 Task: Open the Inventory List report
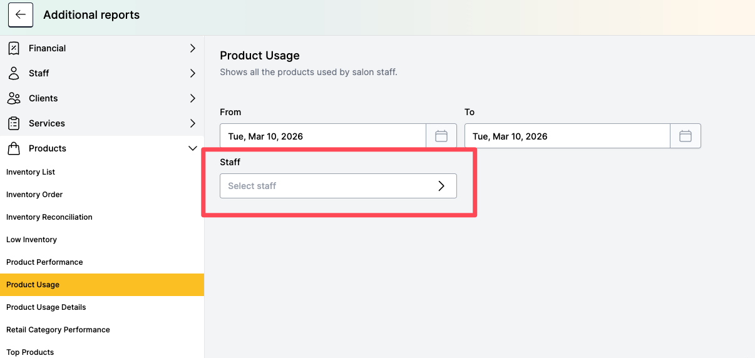[31, 172]
